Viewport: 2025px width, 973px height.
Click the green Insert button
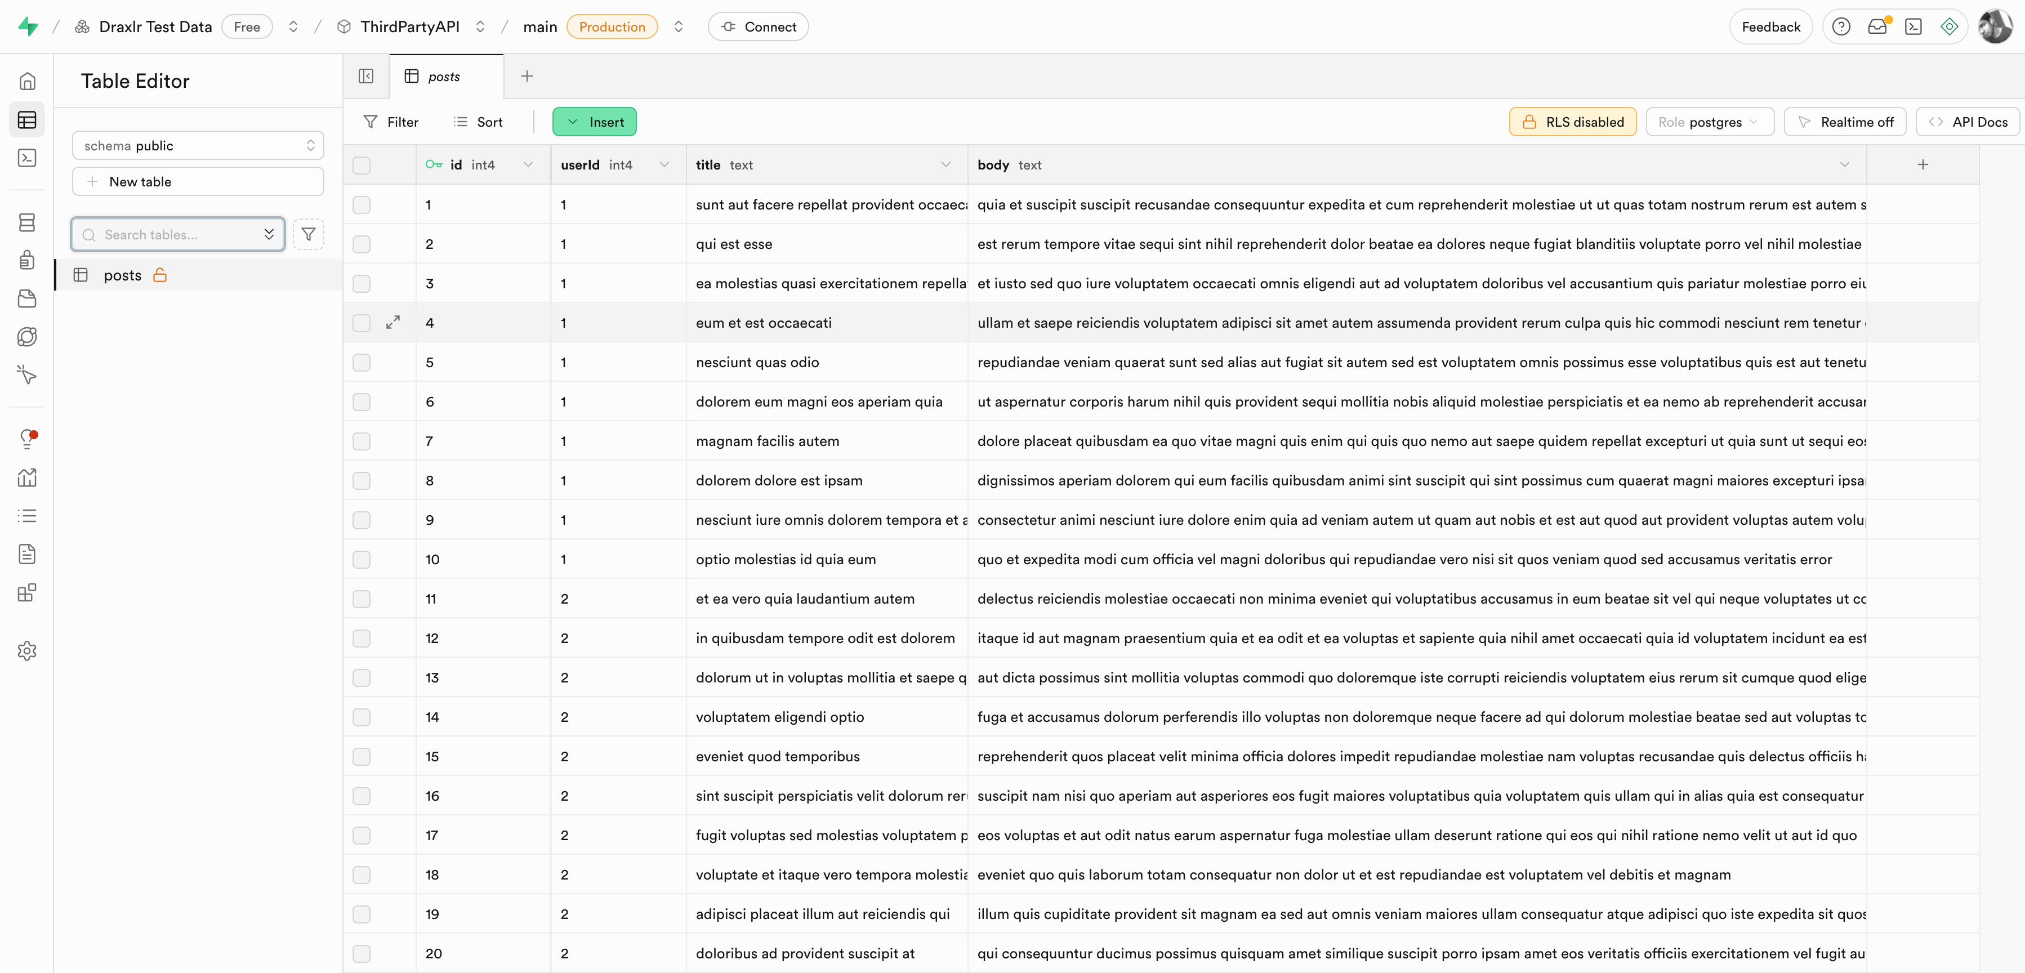(594, 122)
